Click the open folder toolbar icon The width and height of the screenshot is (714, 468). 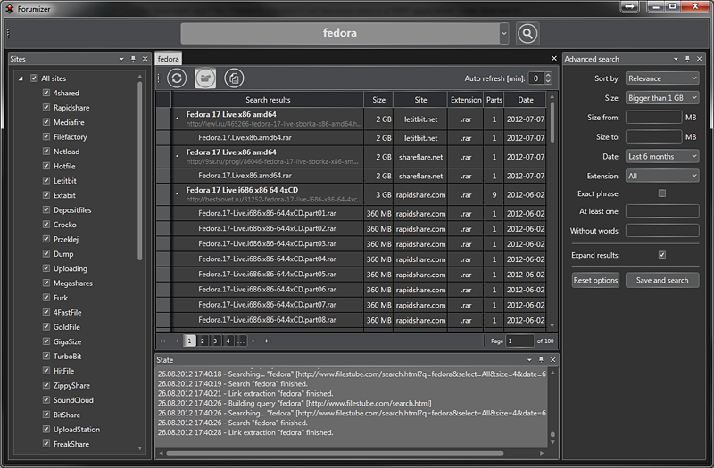(x=205, y=78)
